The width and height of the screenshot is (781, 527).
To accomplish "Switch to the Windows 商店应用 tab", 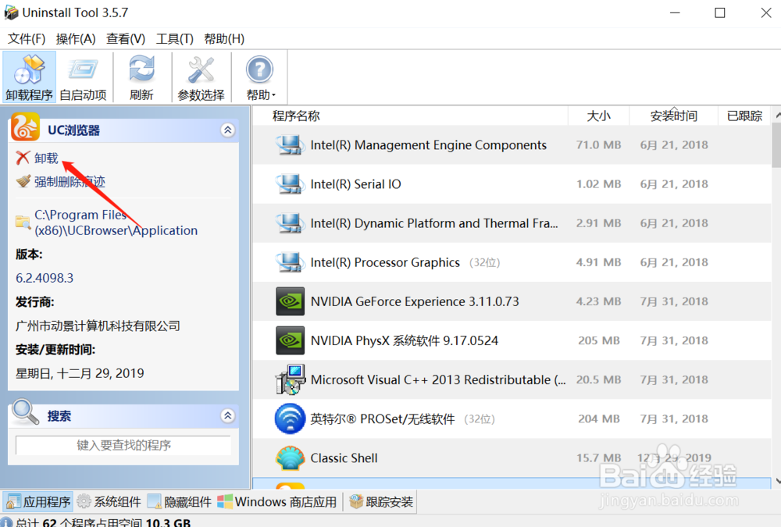I will (277, 501).
